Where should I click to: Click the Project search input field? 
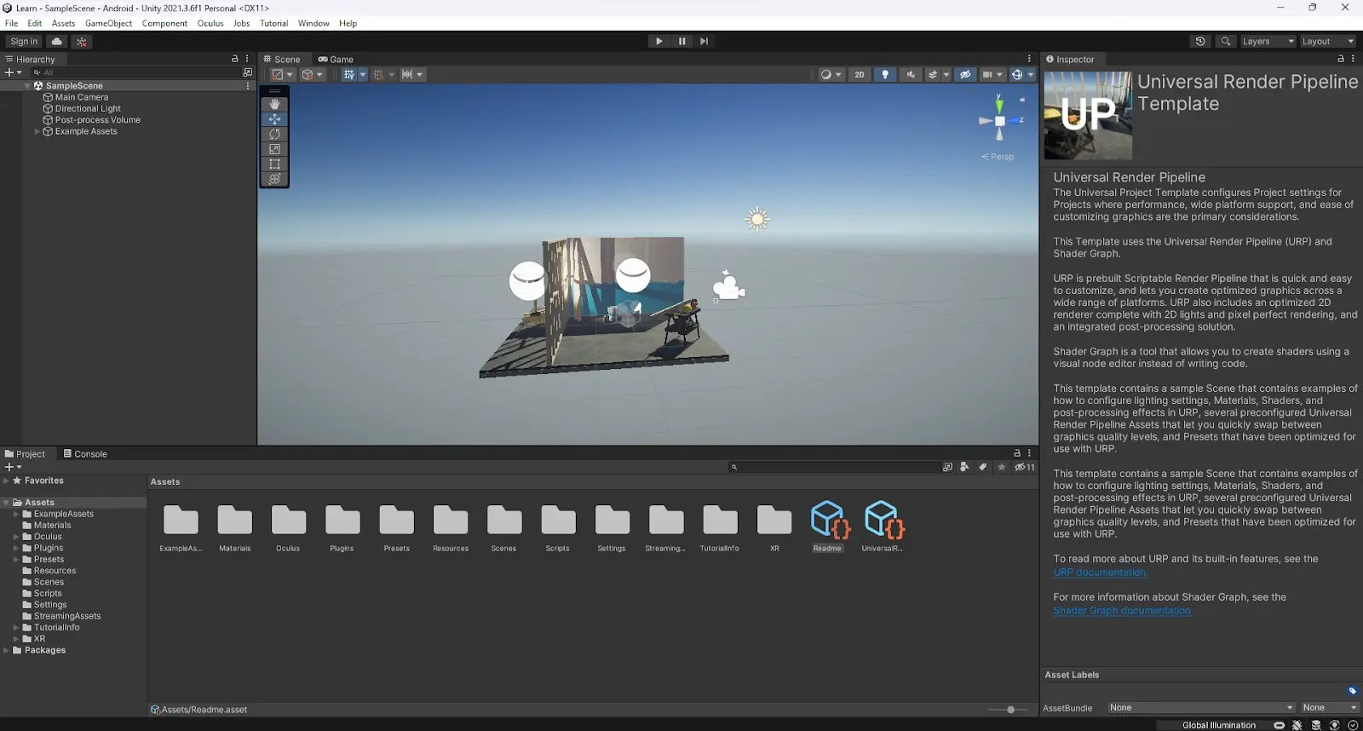click(x=833, y=467)
